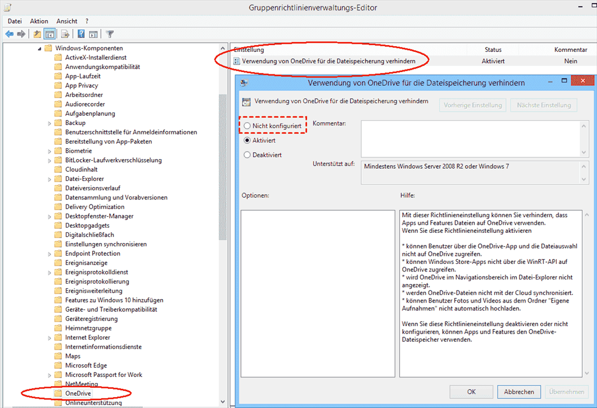Go back using the blue arrow toolbar icon
Screen dimensions: 597x408
tap(9, 34)
